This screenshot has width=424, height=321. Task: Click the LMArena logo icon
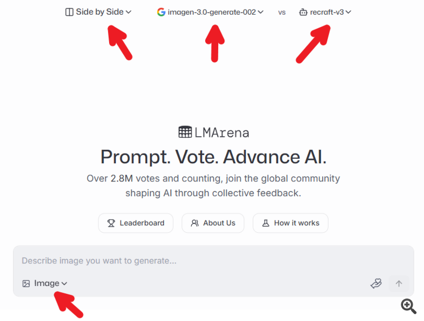point(184,132)
